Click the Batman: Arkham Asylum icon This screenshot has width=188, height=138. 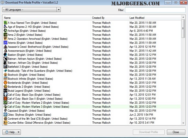(x=5, y=59)
